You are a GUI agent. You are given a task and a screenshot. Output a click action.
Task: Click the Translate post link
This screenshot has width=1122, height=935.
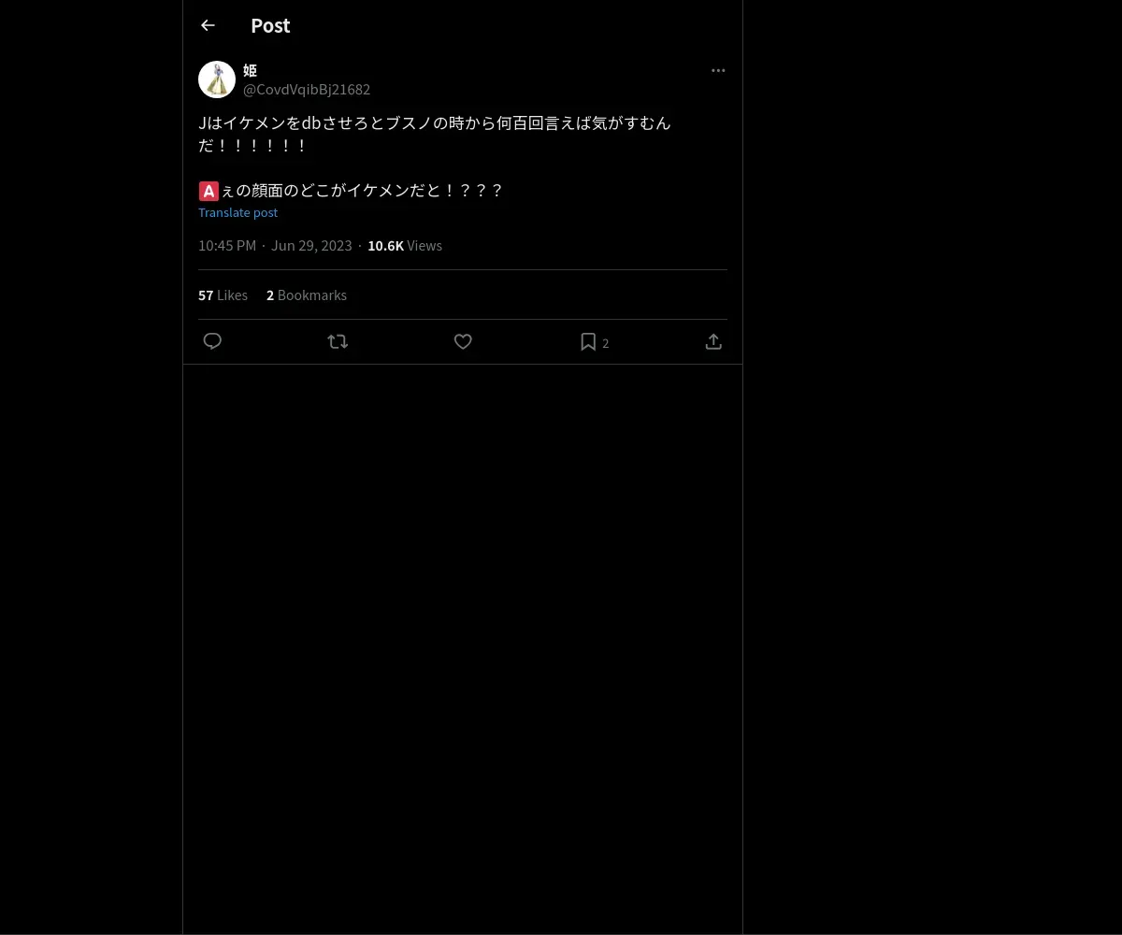pos(237,212)
